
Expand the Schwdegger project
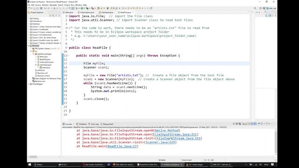tap(29, 84)
